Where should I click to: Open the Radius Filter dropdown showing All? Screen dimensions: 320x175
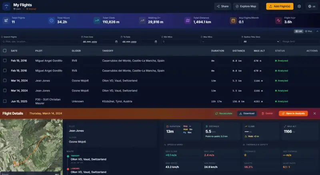pyautogui.click(x=261, y=42)
